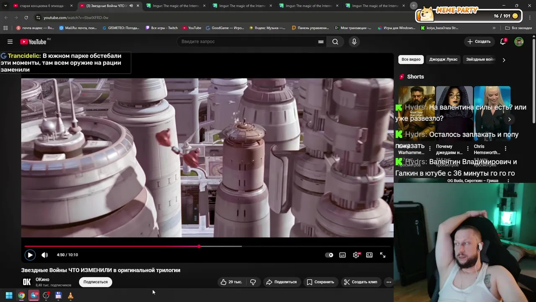Open the account avatar menu

(x=519, y=42)
